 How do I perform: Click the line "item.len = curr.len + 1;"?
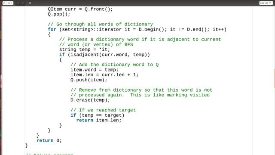pos(104,75)
